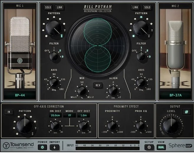The height and width of the screenshot is (153, 194).
Task: Toggle the left LINK button
Action: coord(60,7)
